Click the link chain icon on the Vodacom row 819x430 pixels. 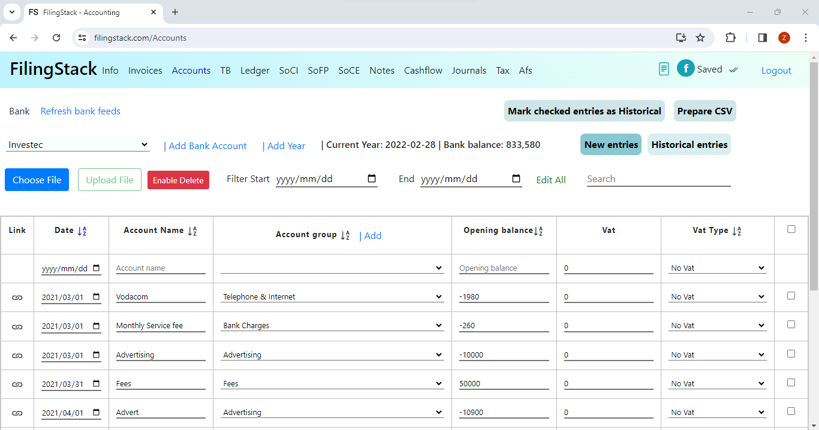pos(17,296)
